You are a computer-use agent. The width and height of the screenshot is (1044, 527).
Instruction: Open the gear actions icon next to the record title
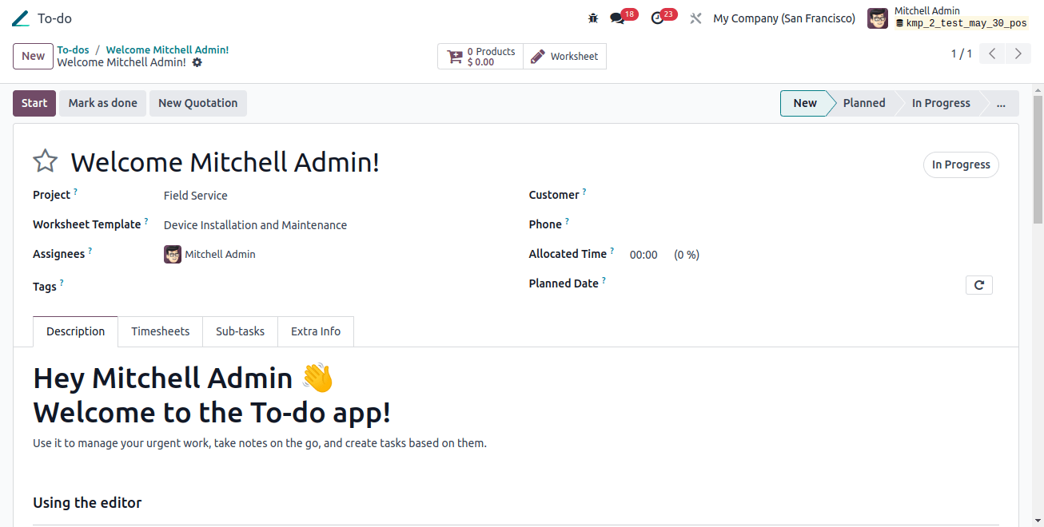197,62
